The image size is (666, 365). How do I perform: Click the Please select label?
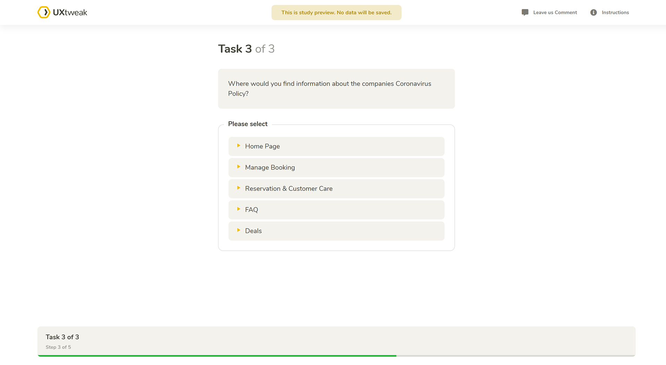point(248,124)
